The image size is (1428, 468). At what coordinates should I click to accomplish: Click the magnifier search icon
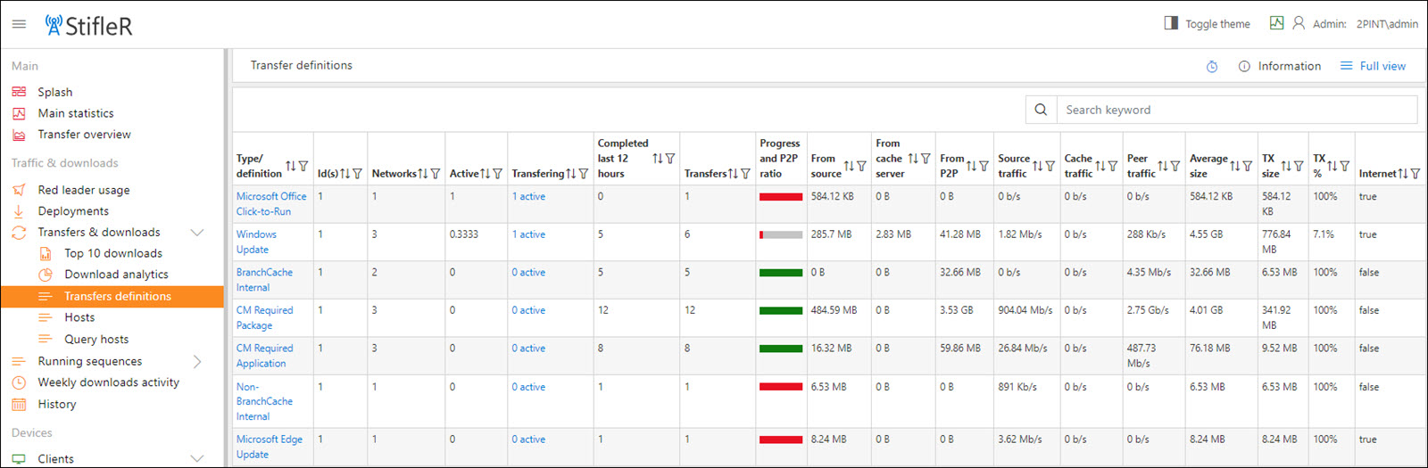[1041, 110]
